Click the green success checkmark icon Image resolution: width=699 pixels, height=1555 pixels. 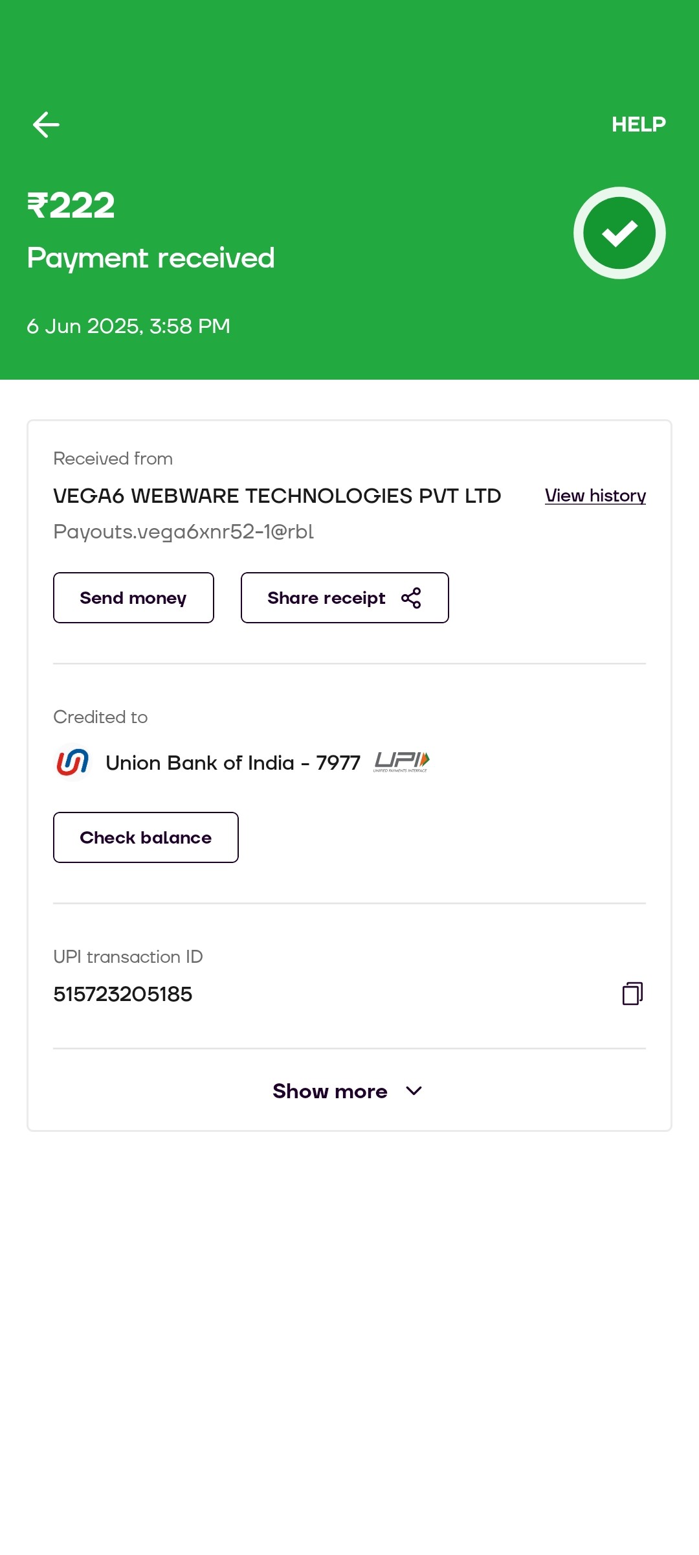(x=619, y=233)
